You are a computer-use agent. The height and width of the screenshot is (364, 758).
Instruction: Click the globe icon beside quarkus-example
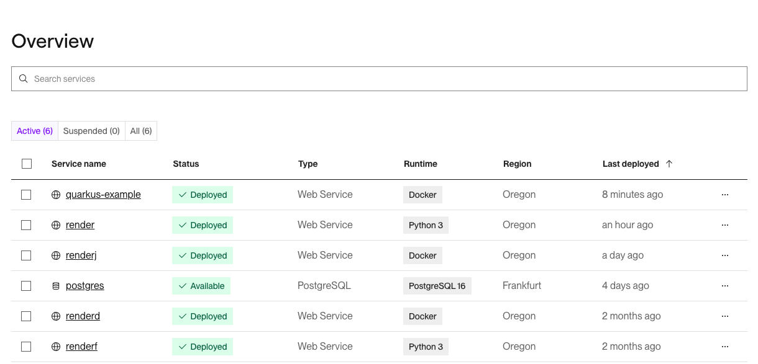56,195
